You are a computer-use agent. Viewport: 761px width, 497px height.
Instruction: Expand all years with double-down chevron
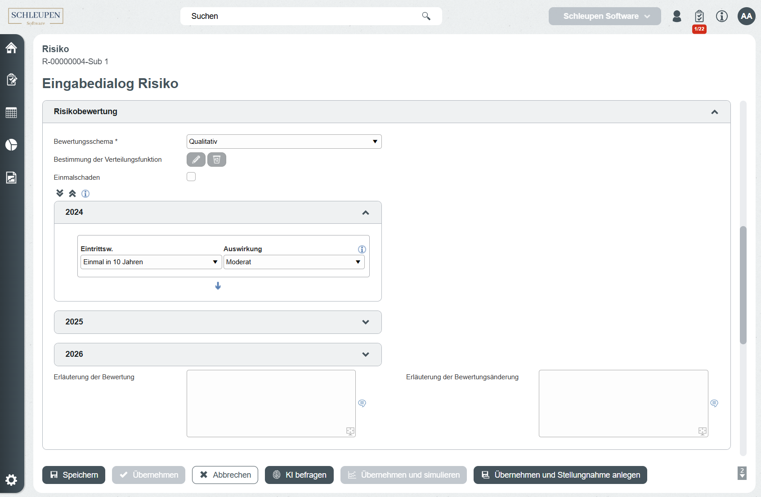click(x=60, y=193)
